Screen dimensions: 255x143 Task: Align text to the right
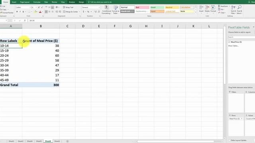(x=53, y=12)
